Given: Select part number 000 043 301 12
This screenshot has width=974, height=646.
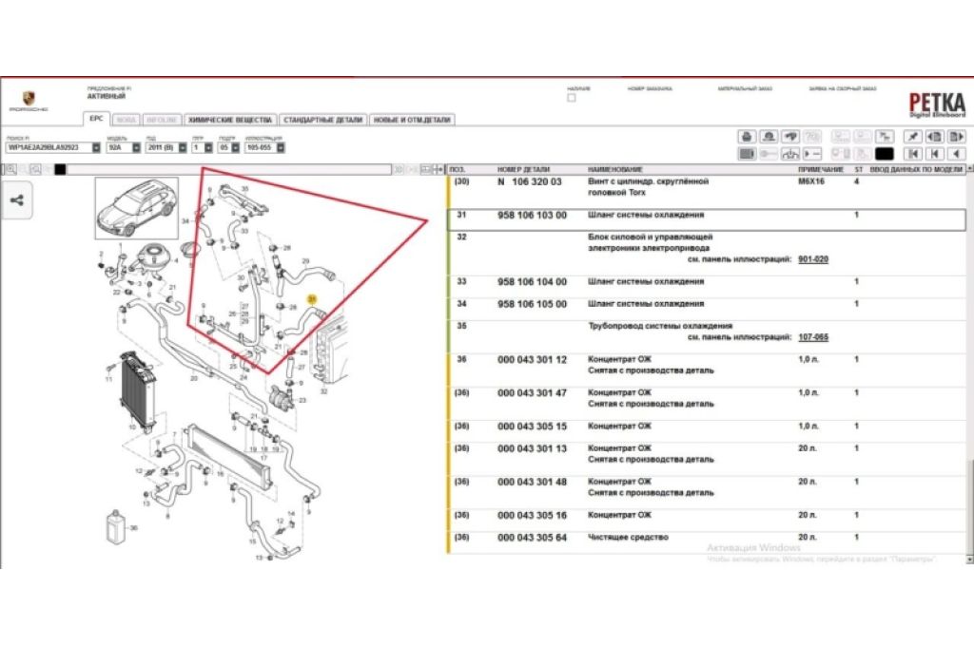Looking at the screenshot, I should 532,360.
